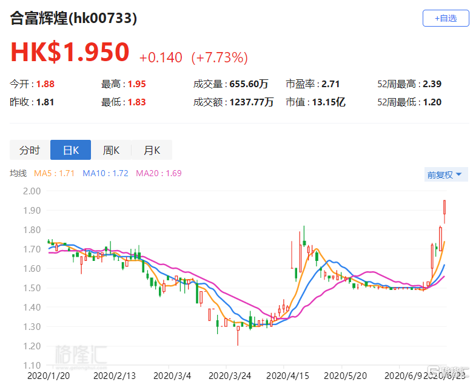The height and width of the screenshot is (382, 473).
Task: Click the 1.10 price axis label
Action: point(32,366)
